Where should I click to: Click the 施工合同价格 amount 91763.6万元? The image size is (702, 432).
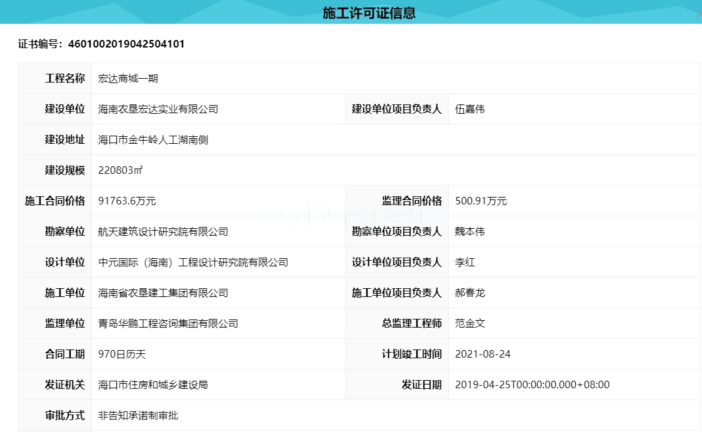[x=127, y=201]
